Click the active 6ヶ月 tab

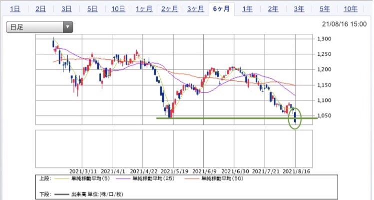click(221, 9)
